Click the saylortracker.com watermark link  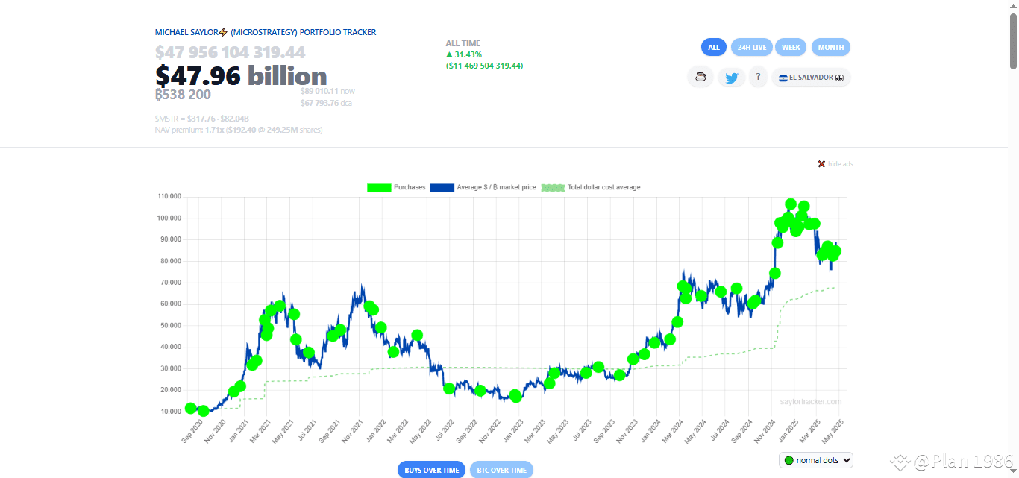tap(809, 400)
